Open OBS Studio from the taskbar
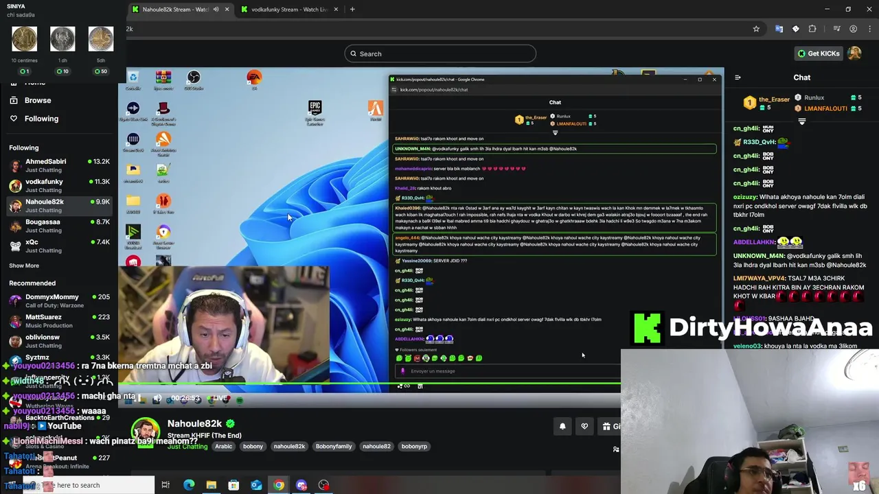The width and height of the screenshot is (879, 494). click(323, 485)
